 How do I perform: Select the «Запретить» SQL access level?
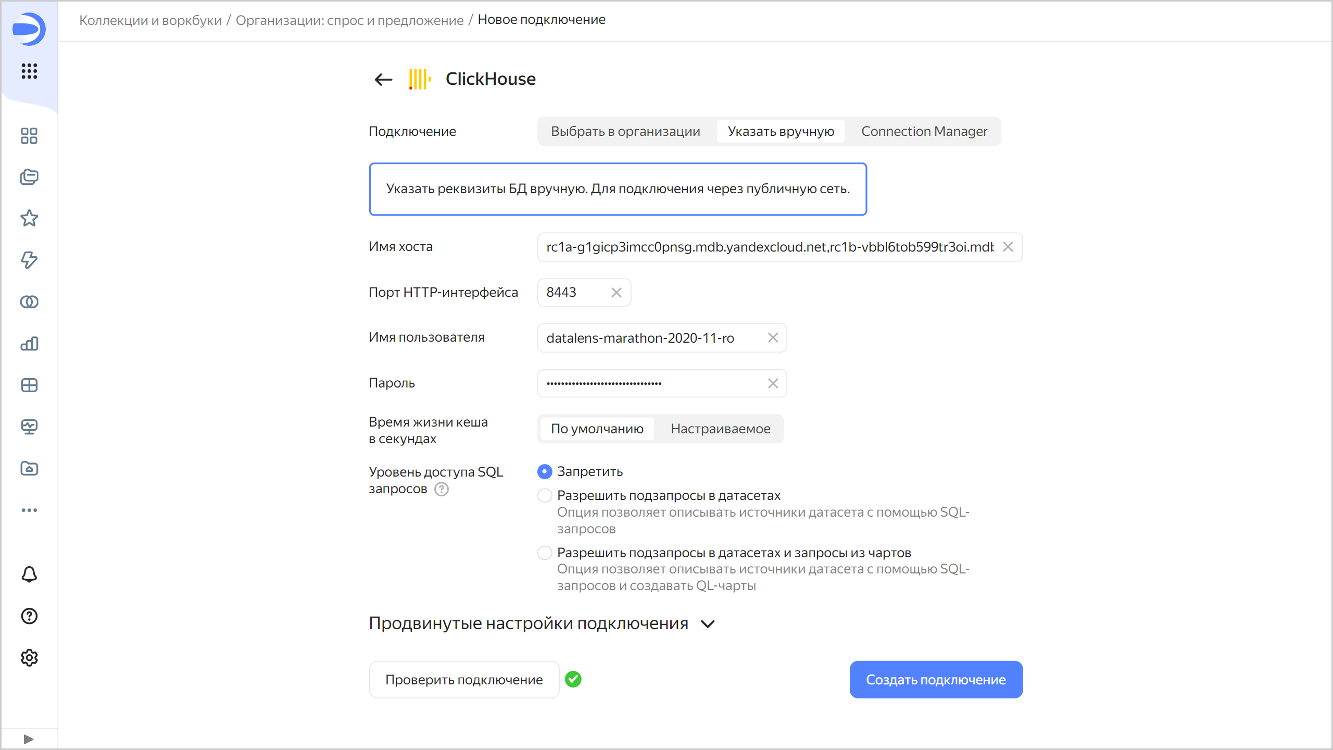tap(544, 471)
